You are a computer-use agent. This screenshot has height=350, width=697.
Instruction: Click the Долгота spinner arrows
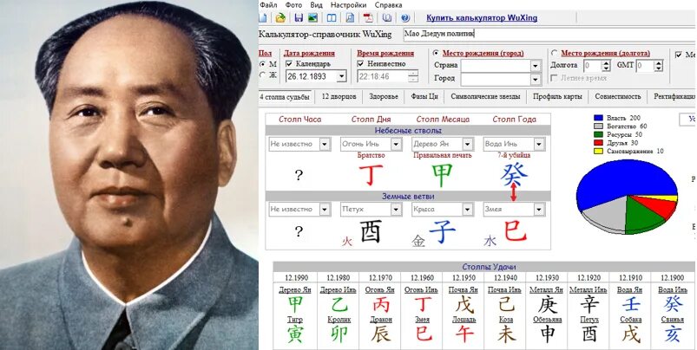tap(607, 66)
